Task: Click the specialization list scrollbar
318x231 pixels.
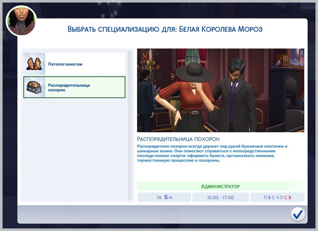Action: coord(130,125)
